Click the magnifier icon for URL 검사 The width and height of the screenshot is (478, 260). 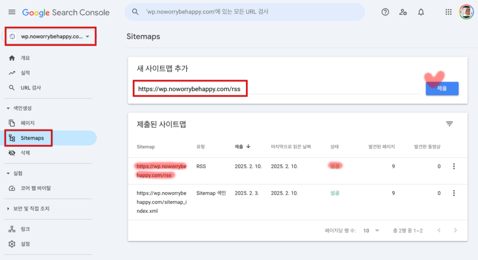(x=12, y=88)
